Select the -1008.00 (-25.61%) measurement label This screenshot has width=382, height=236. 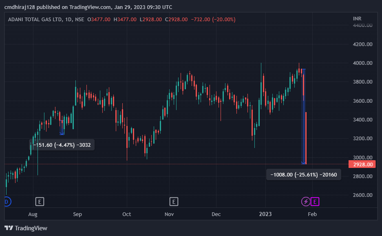(304, 174)
